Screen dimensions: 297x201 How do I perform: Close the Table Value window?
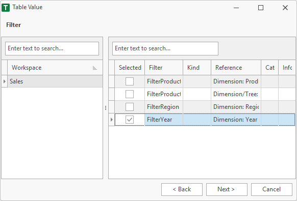coord(285,8)
